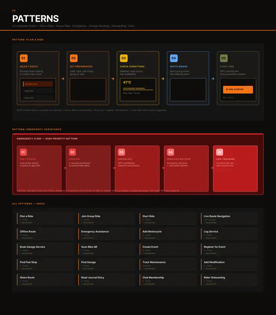Viewport: 276px width, 315px height.
Task: Open the Add Motorcycle index card
Action: [168, 234]
